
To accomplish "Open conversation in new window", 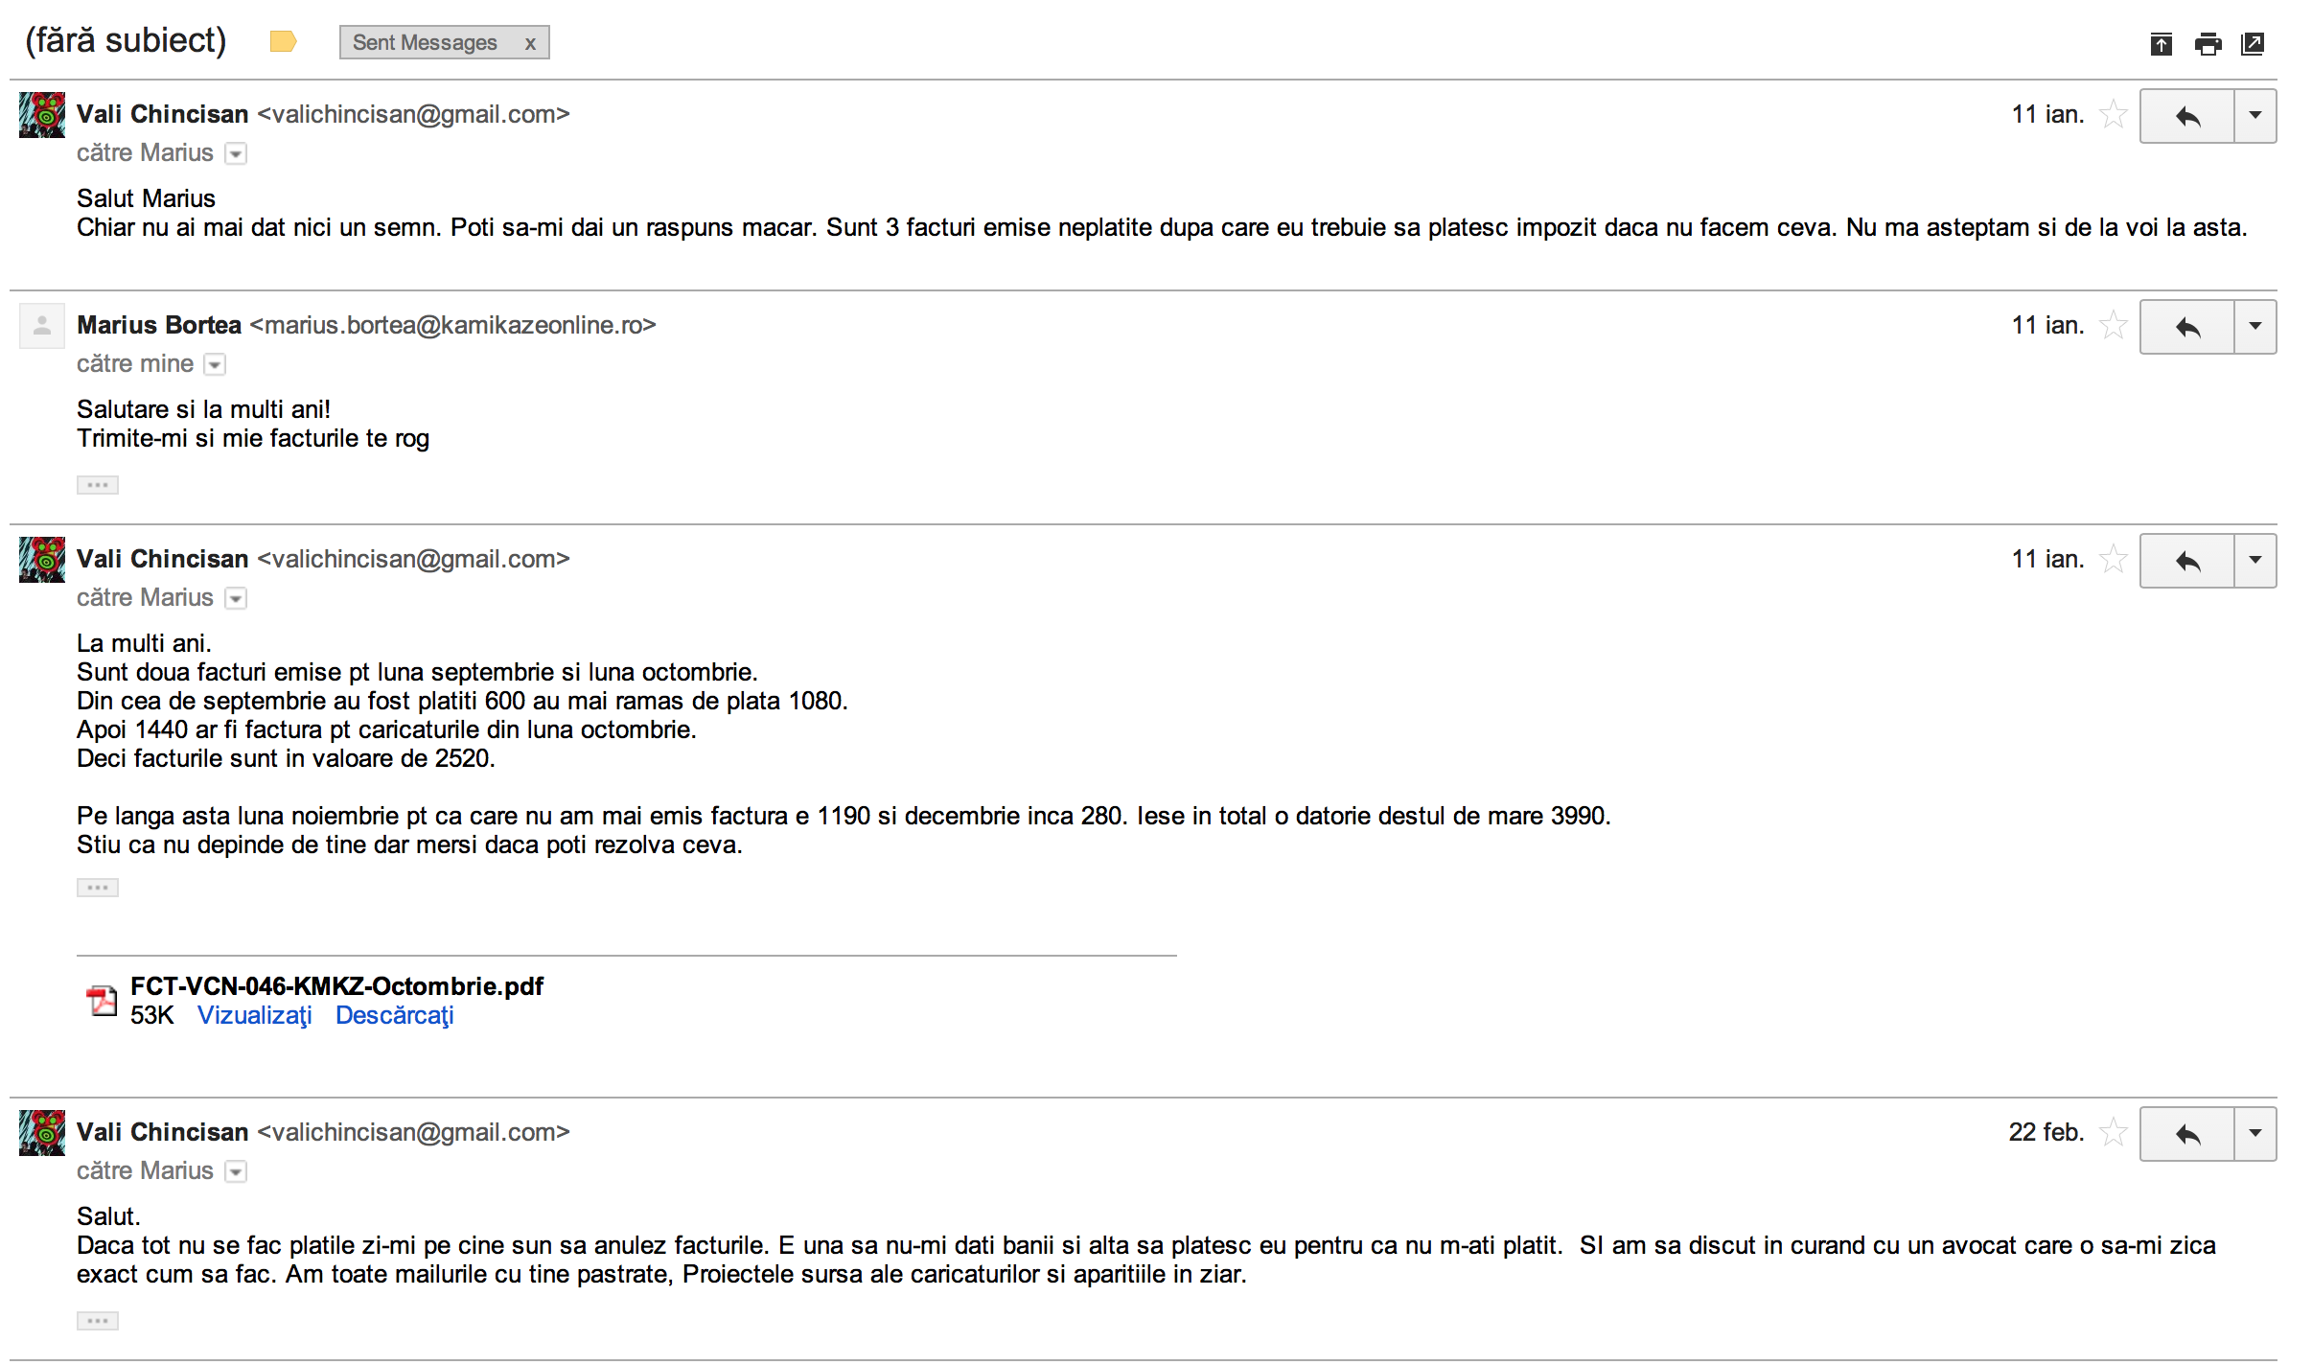I will coord(2253,44).
